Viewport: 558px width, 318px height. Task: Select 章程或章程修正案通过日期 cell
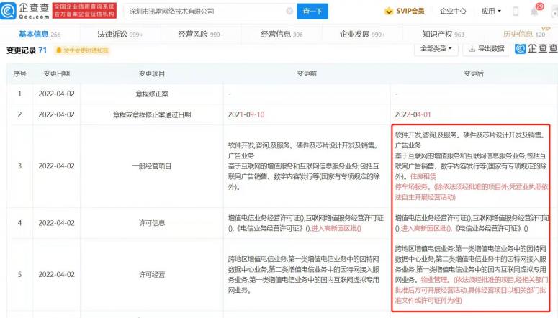pos(152,114)
